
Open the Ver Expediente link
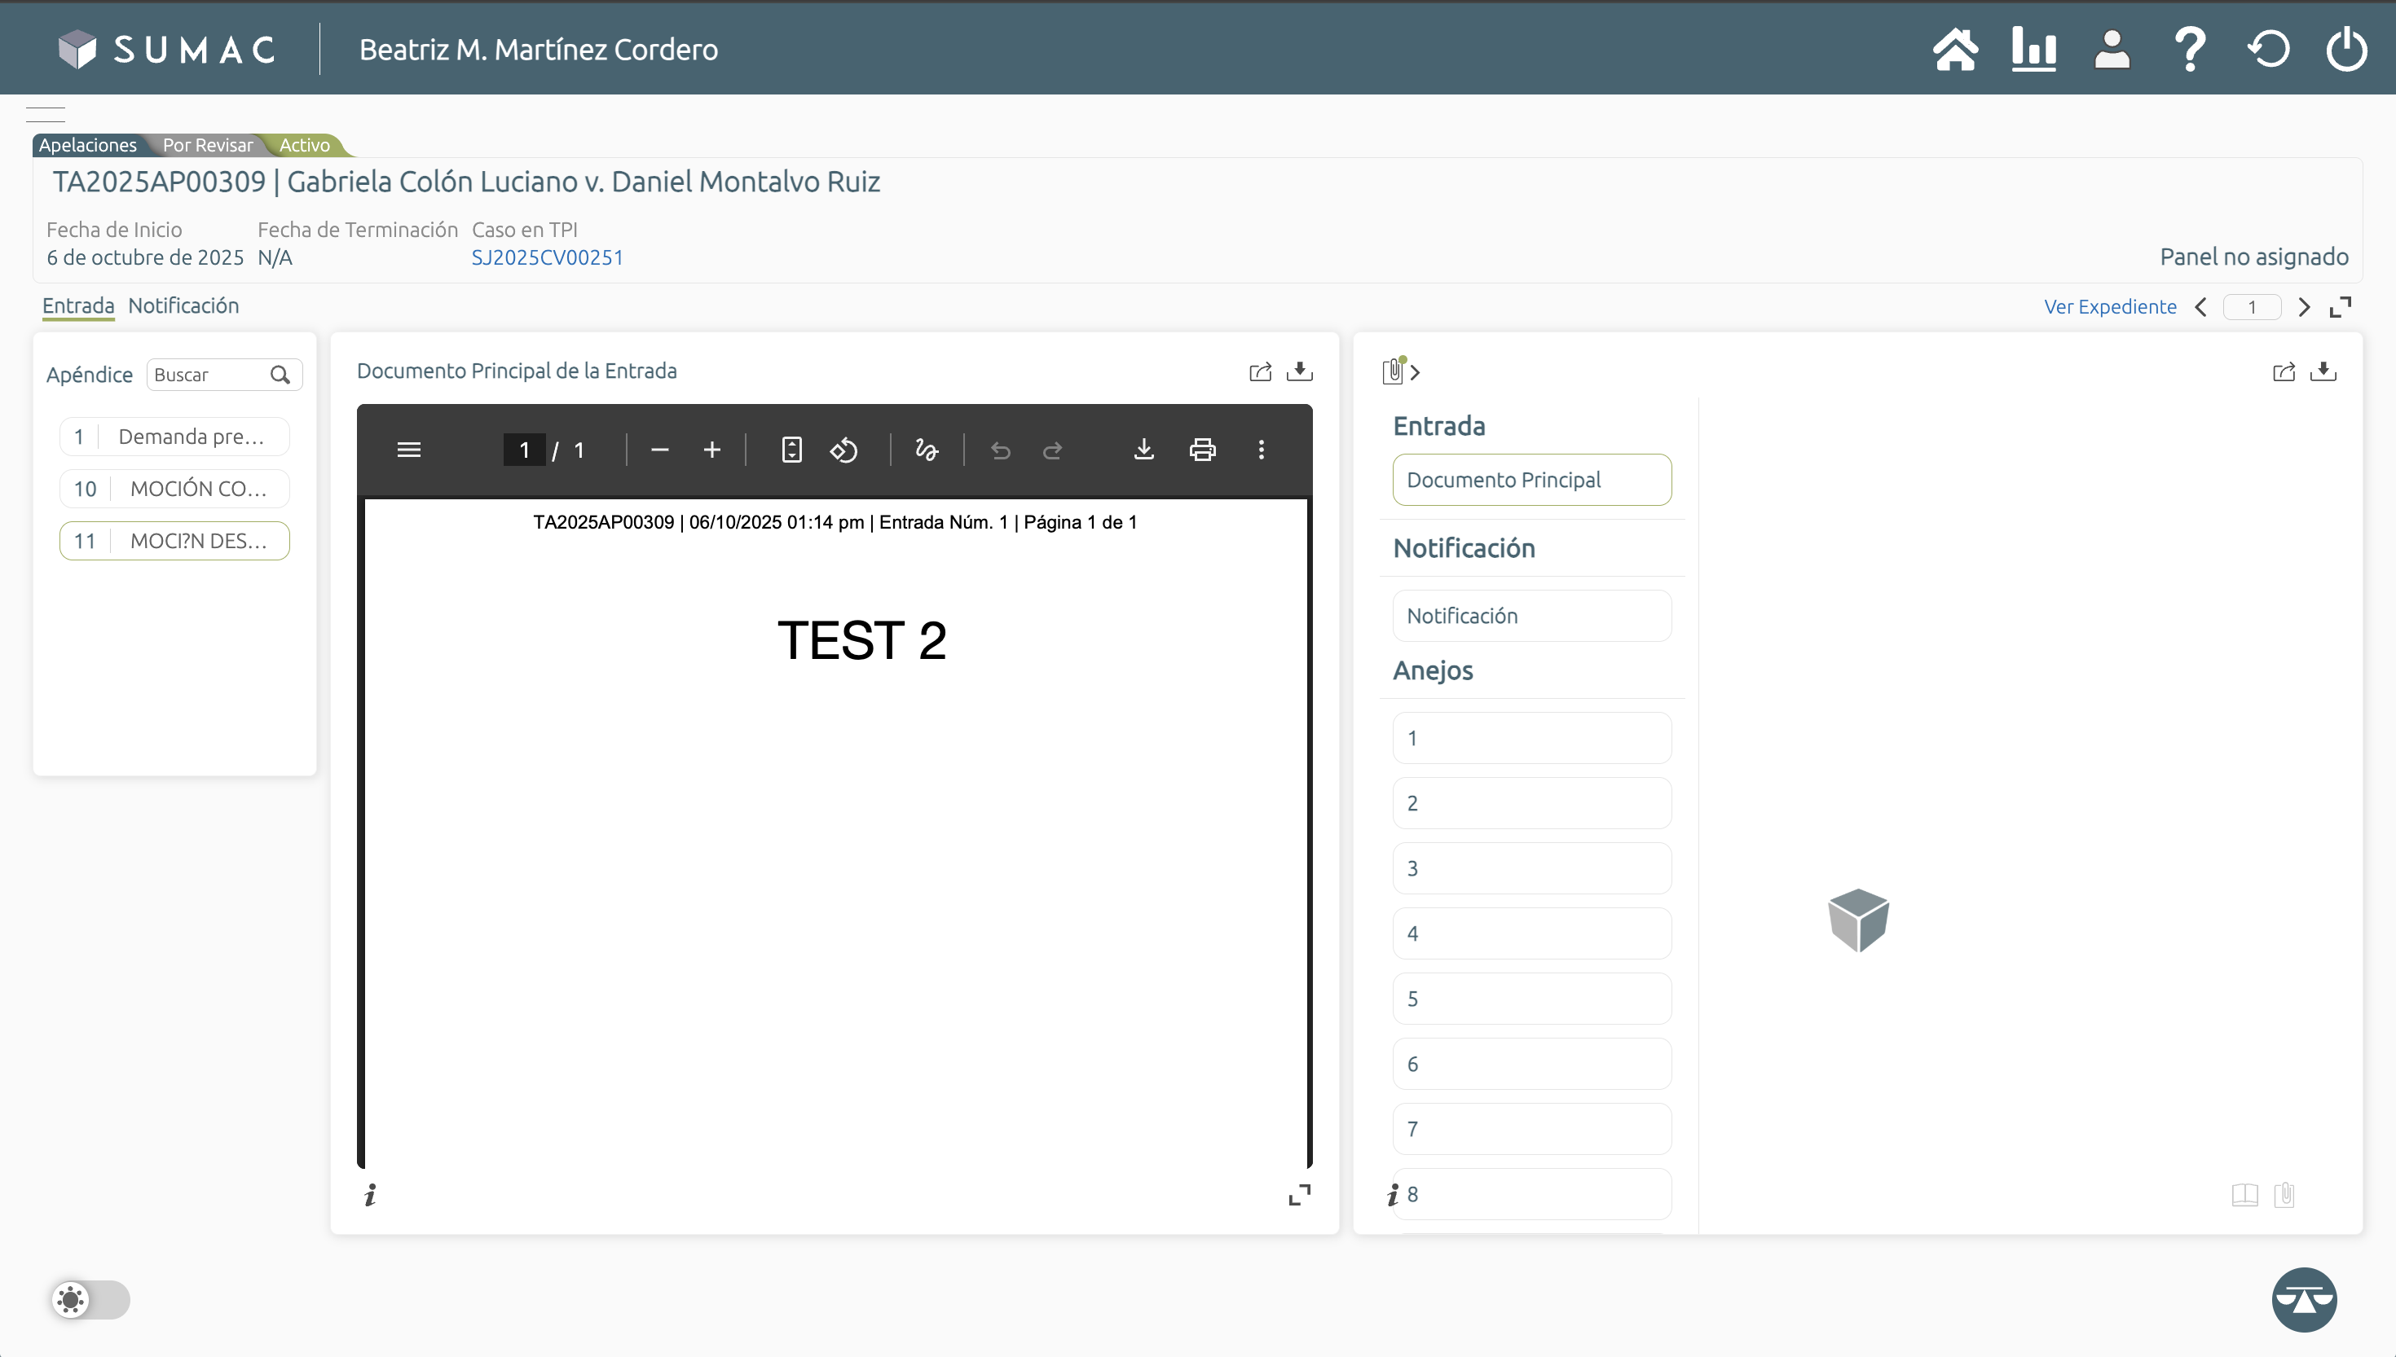coord(2110,306)
